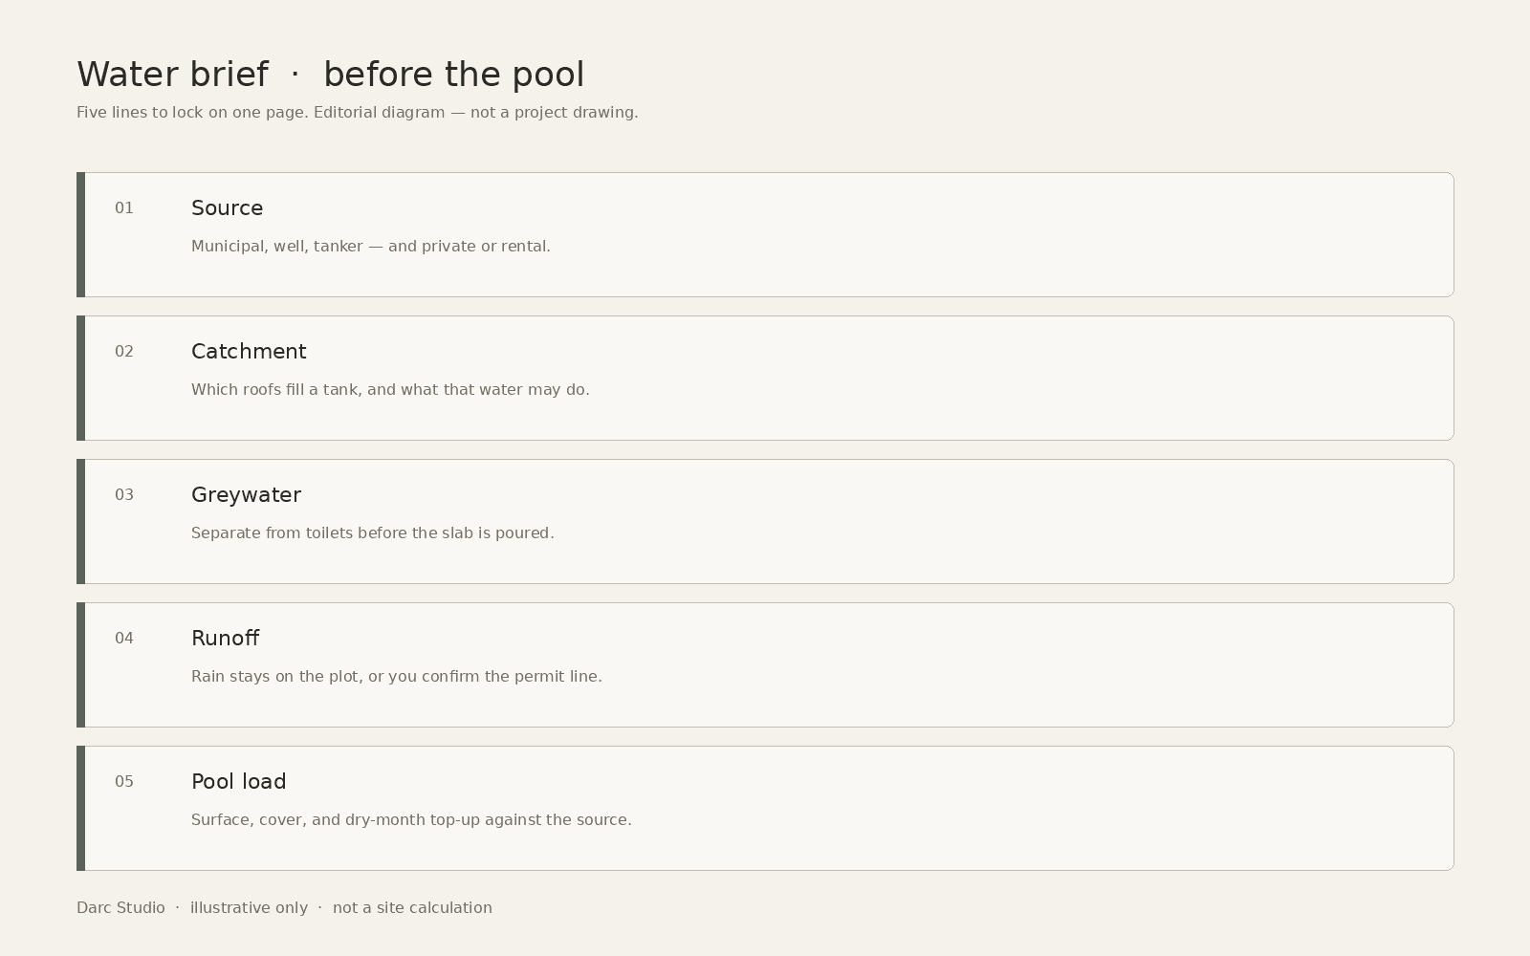
Task: Click green accent bar of Source card
Action: (x=80, y=234)
